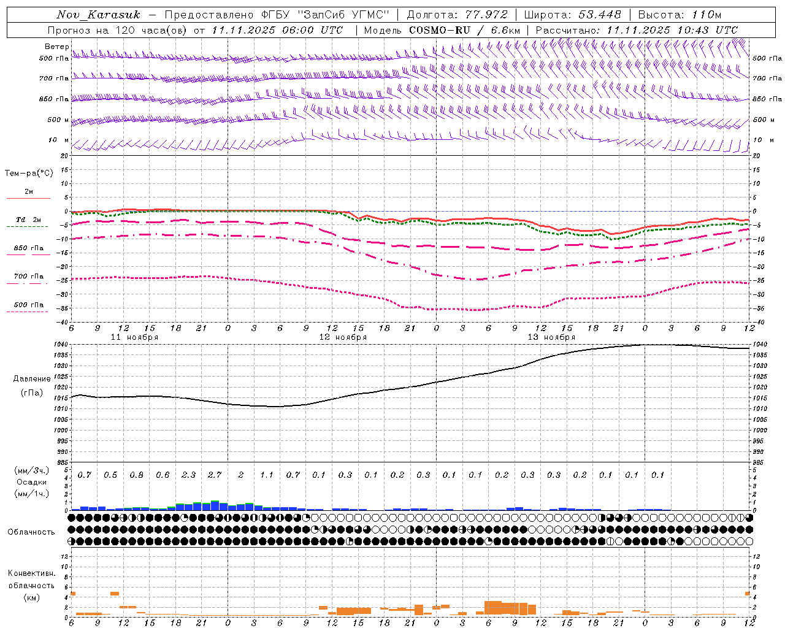Viewport: 785px width, 628px height.
Task: Select the 11 ноября date label
Action: [x=134, y=337]
